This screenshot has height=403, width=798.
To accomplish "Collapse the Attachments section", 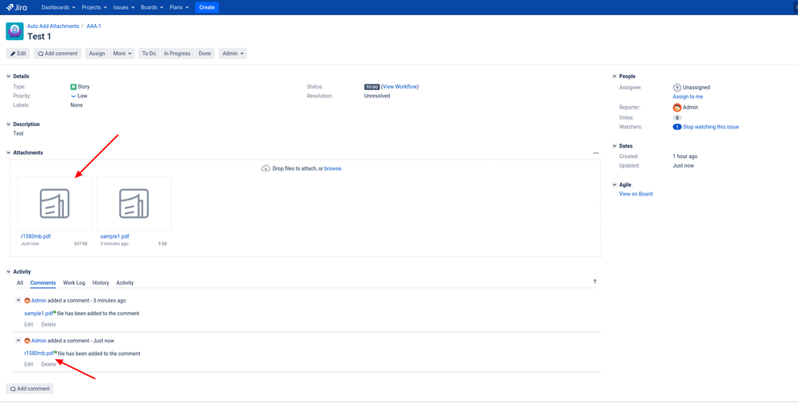I will click(x=8, y=152).
